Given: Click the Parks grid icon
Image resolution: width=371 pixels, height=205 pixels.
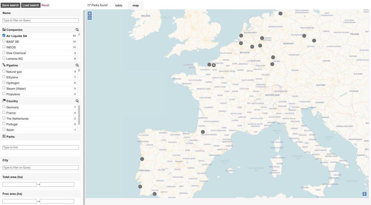Looking at the screenshot, I should tap(3, 136).
